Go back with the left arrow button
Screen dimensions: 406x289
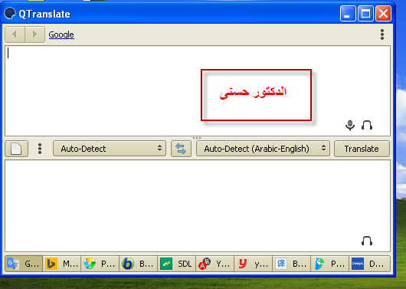point(15,34)
